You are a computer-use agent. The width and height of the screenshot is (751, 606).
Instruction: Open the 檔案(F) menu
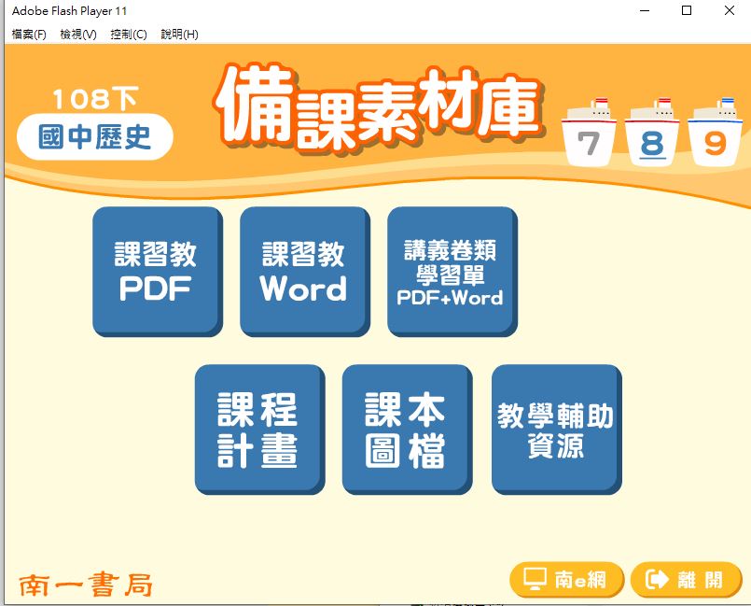[29, 35]
